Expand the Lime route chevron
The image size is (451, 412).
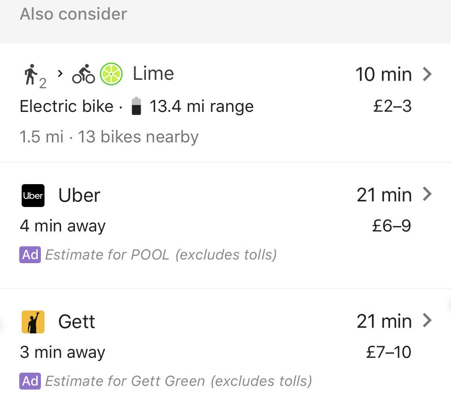427,74
